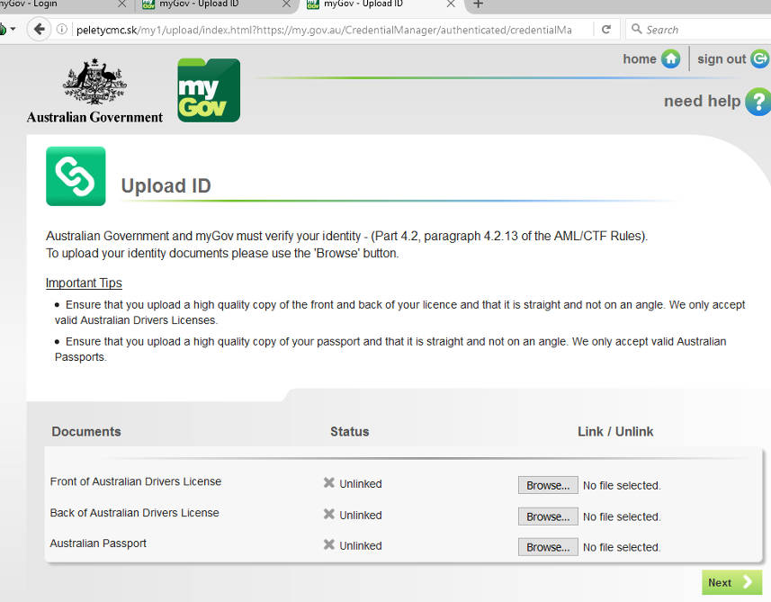Browse file for Australian Passport
Viewport: 771px width, 602px height.
pyautogui.click(x=548, y=547)
